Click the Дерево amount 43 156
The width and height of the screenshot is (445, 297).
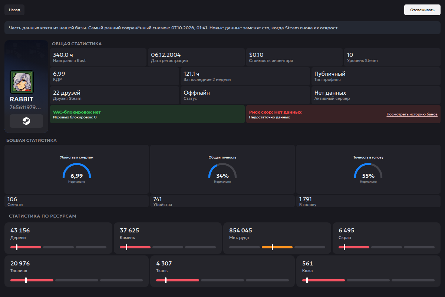20,231
